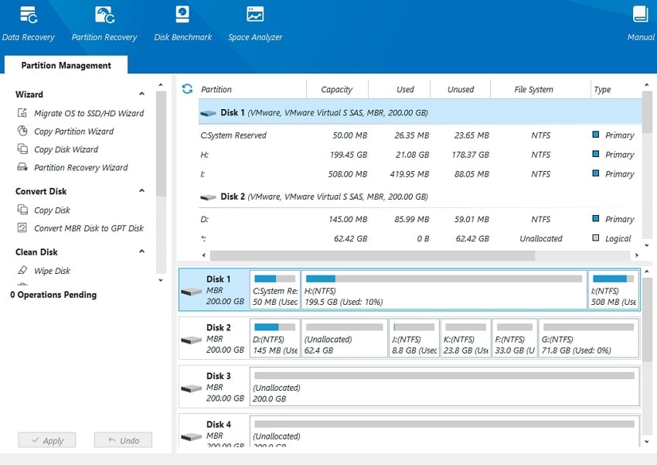Click the Disk 1 drive icon in disk map
This screenshot has width=657, height=465.
(x=192, y=291)
